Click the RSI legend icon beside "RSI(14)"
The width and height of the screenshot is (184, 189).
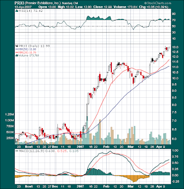point(16,11)
